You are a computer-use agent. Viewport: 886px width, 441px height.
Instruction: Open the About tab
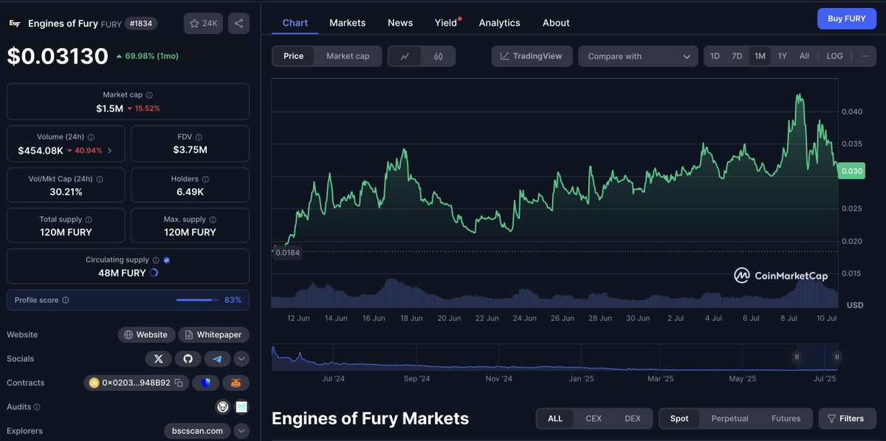click(556, 23)
